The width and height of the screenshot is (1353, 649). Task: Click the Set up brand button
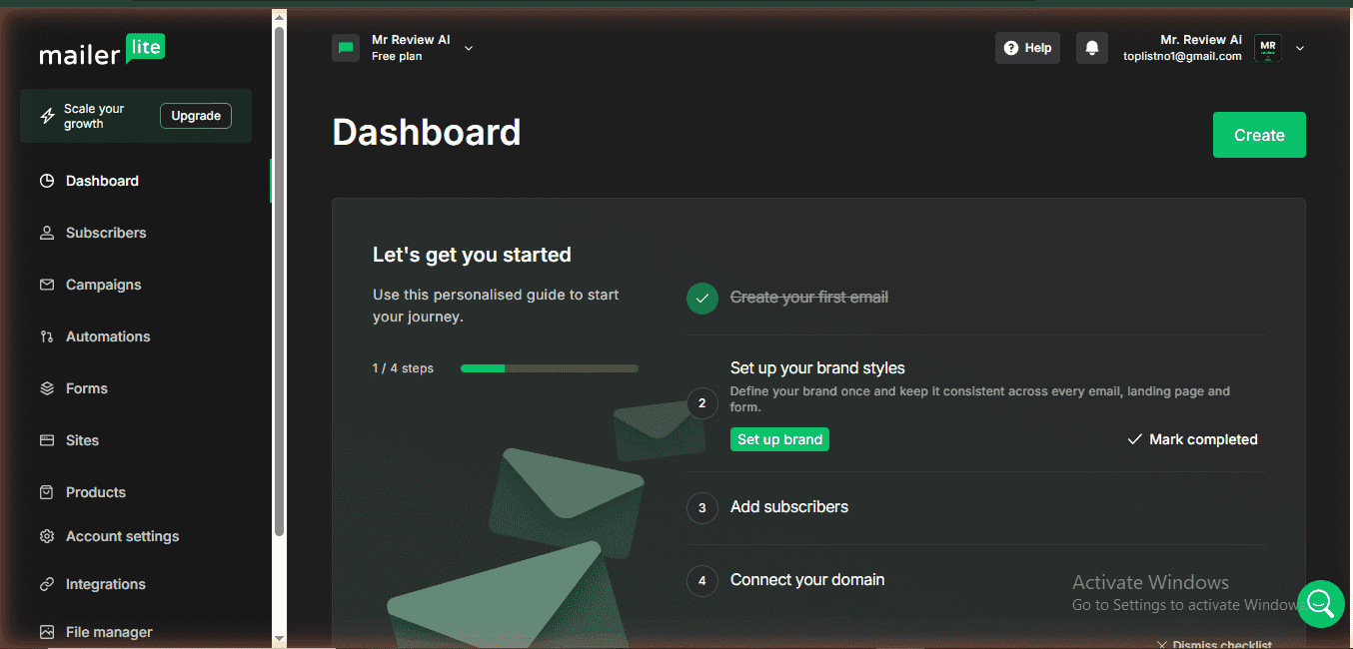coord(779,439)
